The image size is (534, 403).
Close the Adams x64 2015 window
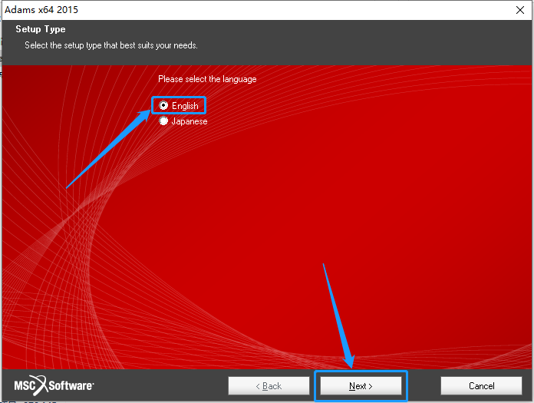point(520,10)
